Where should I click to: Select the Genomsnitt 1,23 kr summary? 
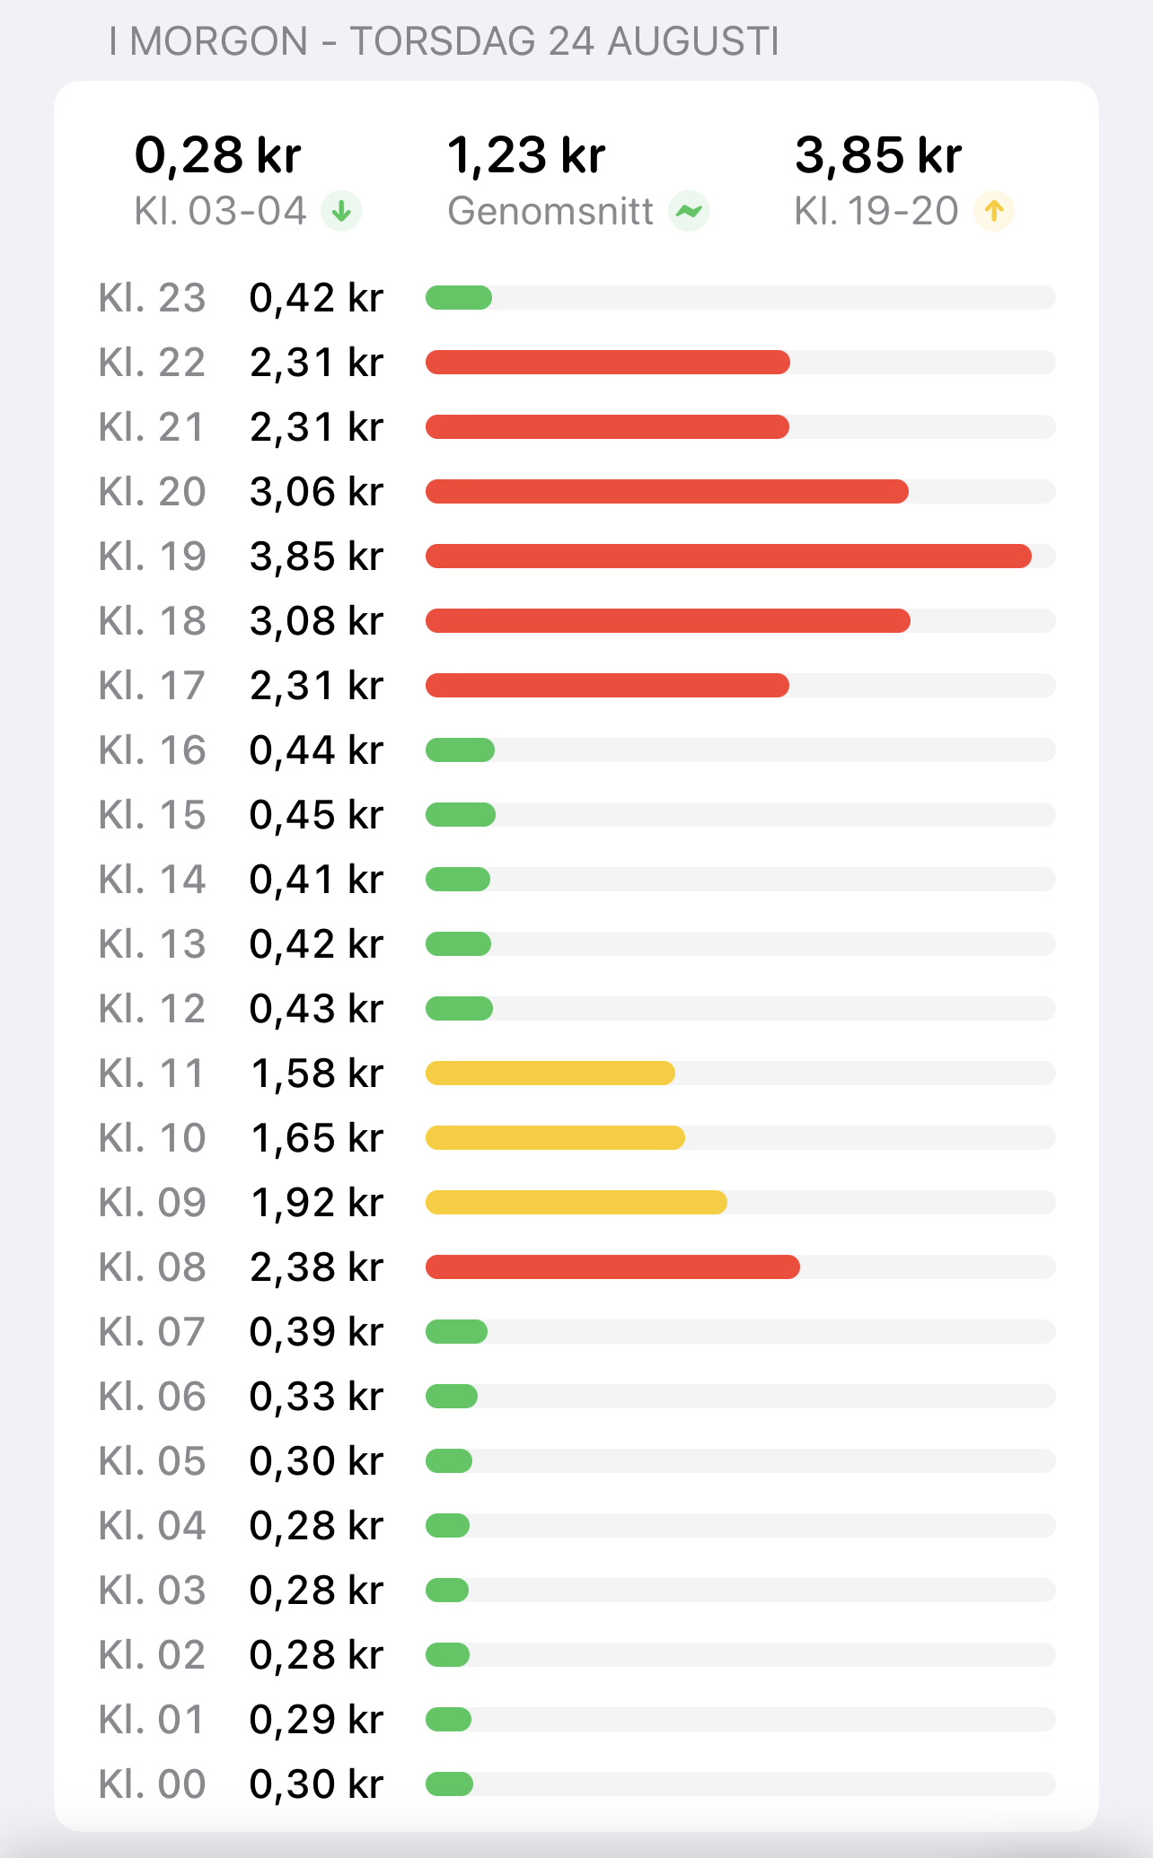pyautogui.click(x=578, y=180)
